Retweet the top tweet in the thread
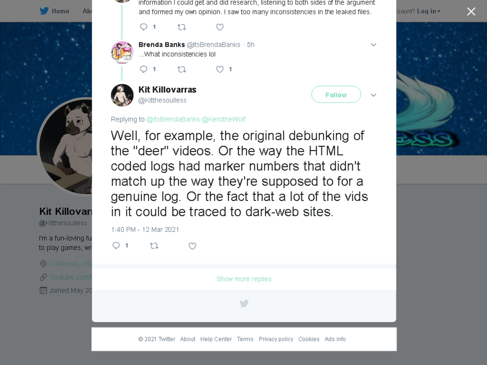The height and width of the screenshot is (365, 487). (x=182, y=27)
